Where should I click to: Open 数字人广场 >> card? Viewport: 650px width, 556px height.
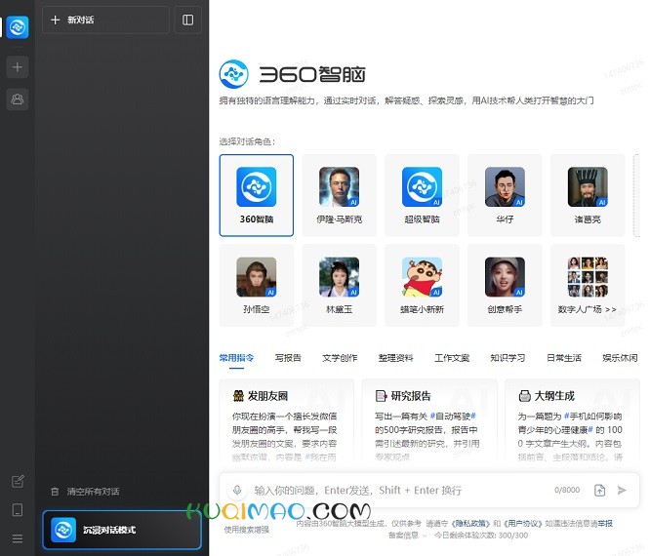click(x=588, y=286)
